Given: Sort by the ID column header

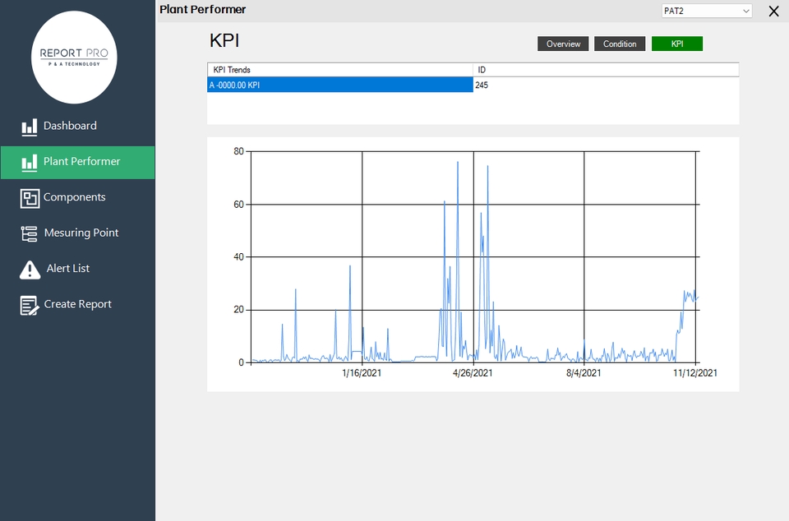Looking at the screenshot, I should coord(606,70).
